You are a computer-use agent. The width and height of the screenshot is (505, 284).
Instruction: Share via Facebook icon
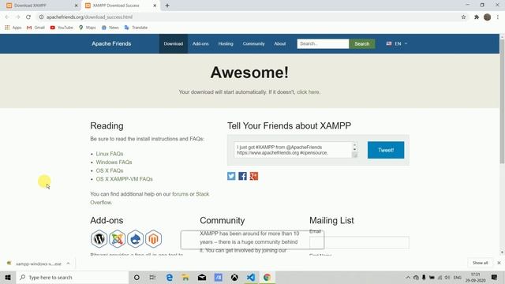(x=242, y=176)
